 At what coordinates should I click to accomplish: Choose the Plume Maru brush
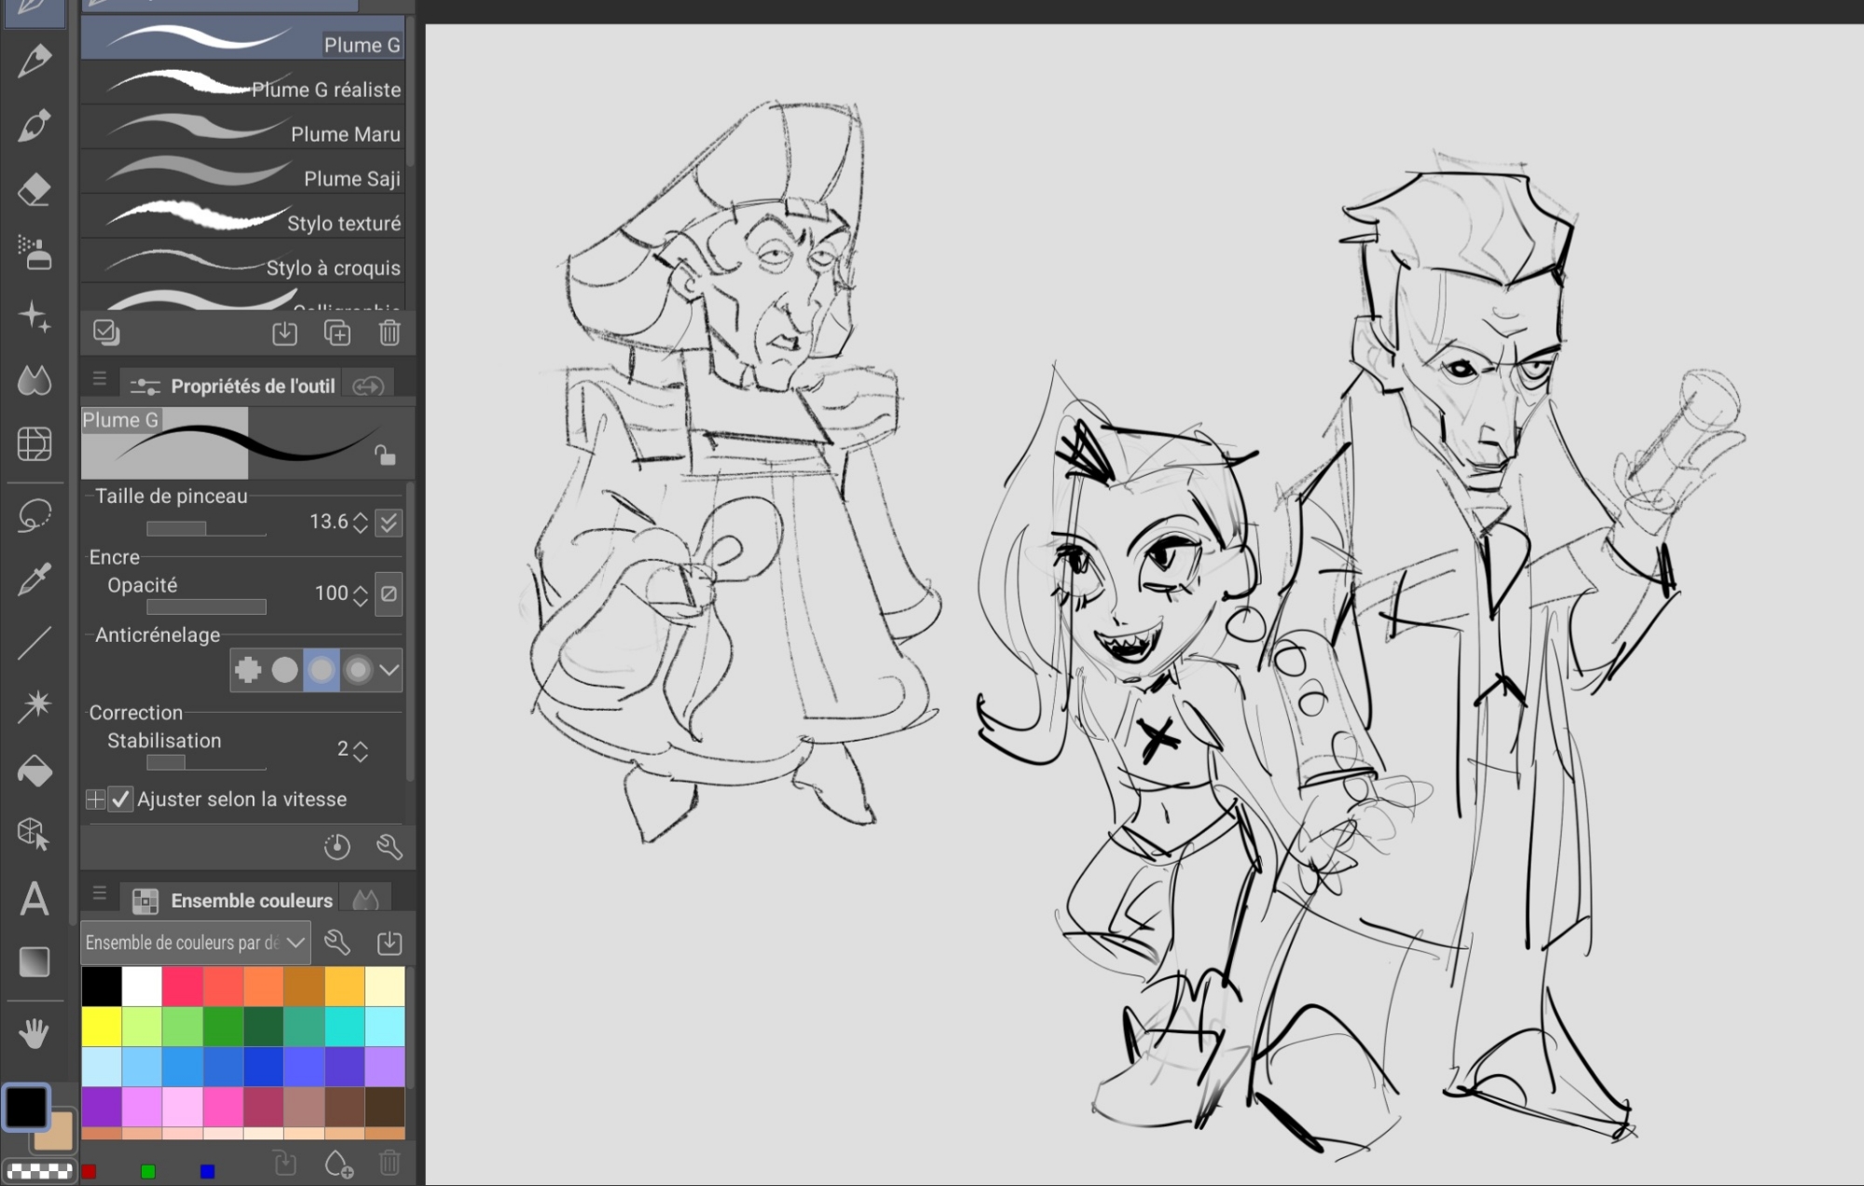click(244, 132)
